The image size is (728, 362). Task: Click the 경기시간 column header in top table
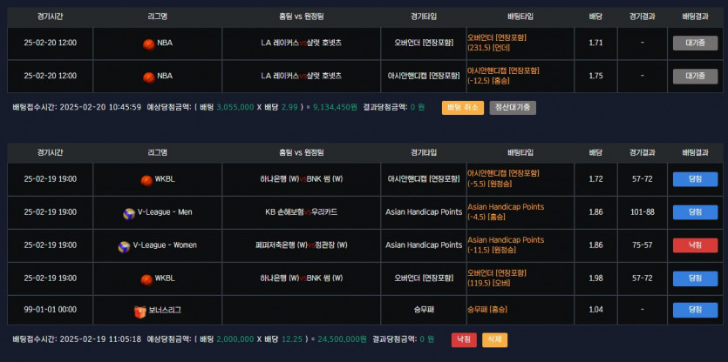(x=51, y=17)
